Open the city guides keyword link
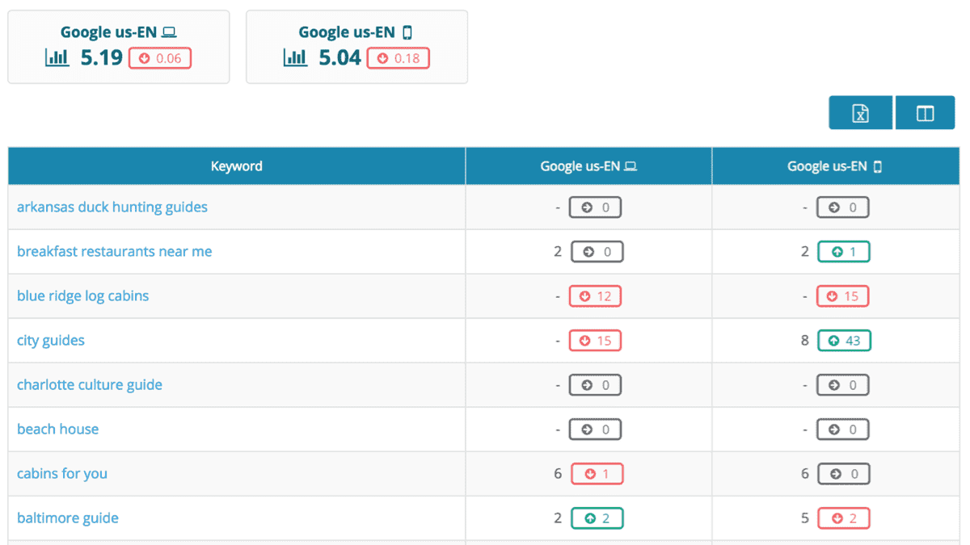Image resolution: width=970 pixels, height=545 pixels. pyautogui.click(x=51, y=341)
